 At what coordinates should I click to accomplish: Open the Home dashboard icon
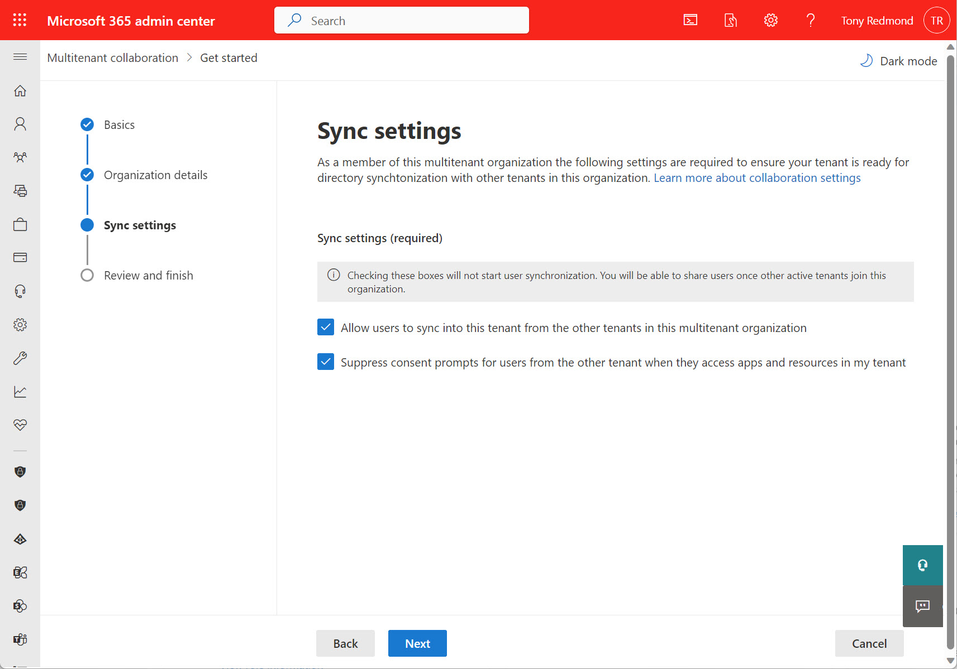click(20, 91)
